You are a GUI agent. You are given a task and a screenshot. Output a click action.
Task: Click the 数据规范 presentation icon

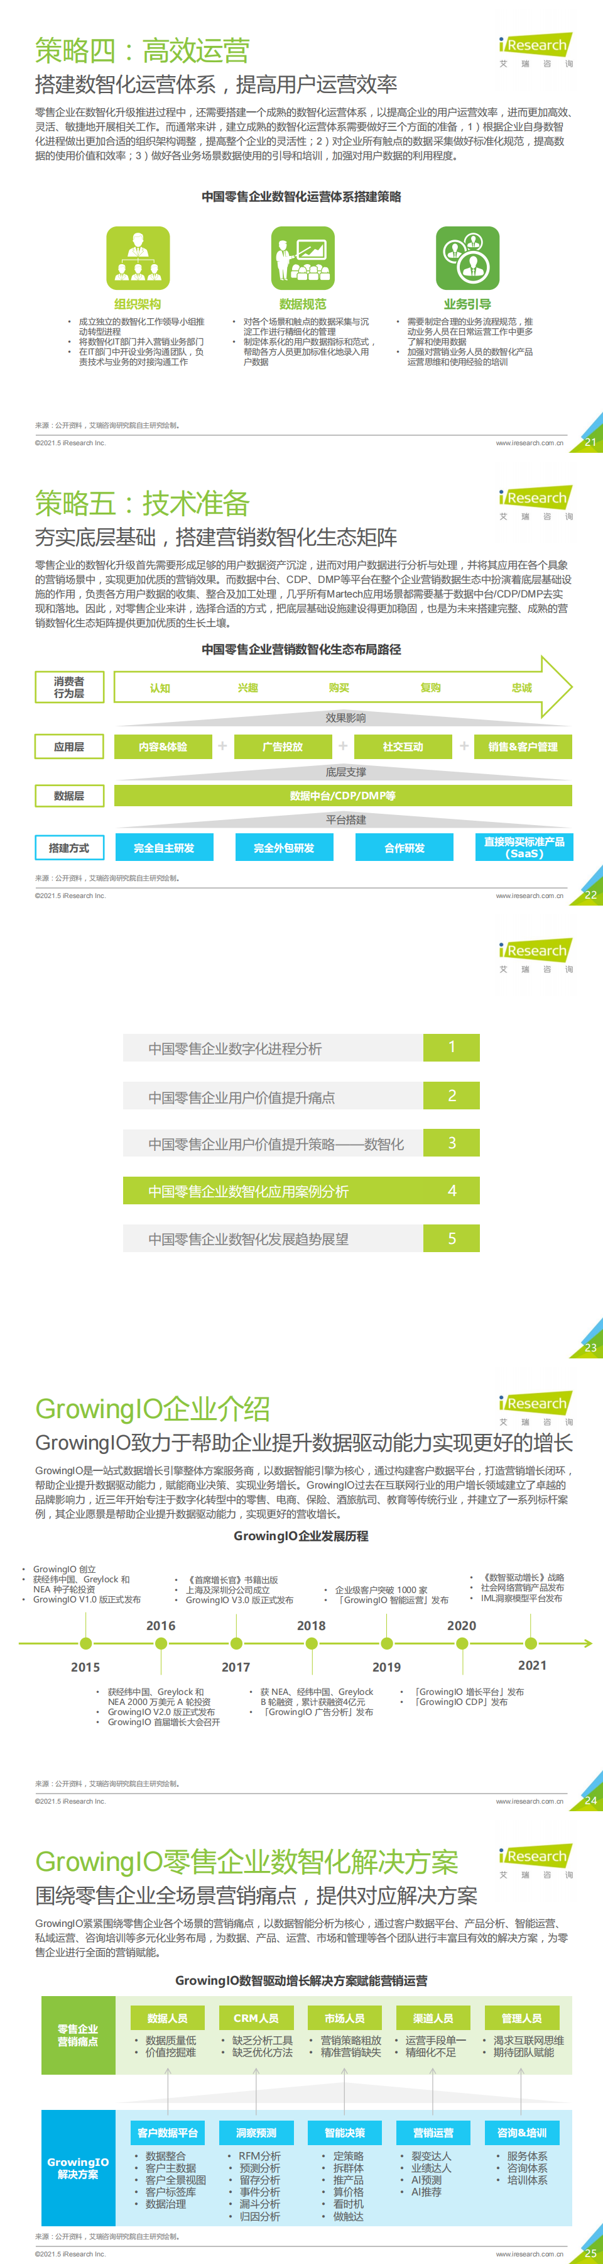coord(303,257)
